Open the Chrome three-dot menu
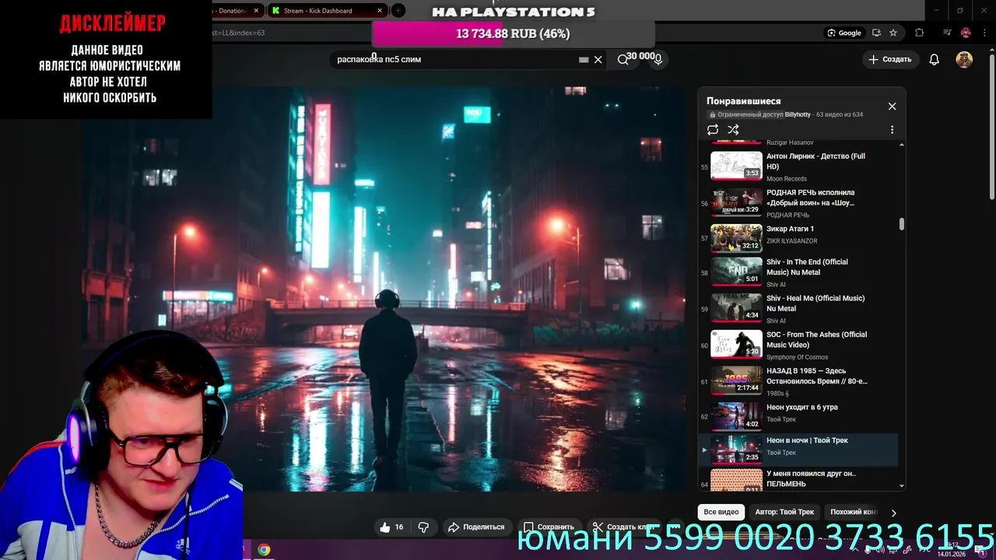 point(984,33)
